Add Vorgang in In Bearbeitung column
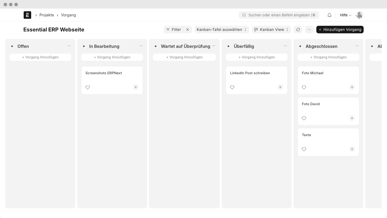This screenshot has height=218, width=387. (x=112, y=57)
